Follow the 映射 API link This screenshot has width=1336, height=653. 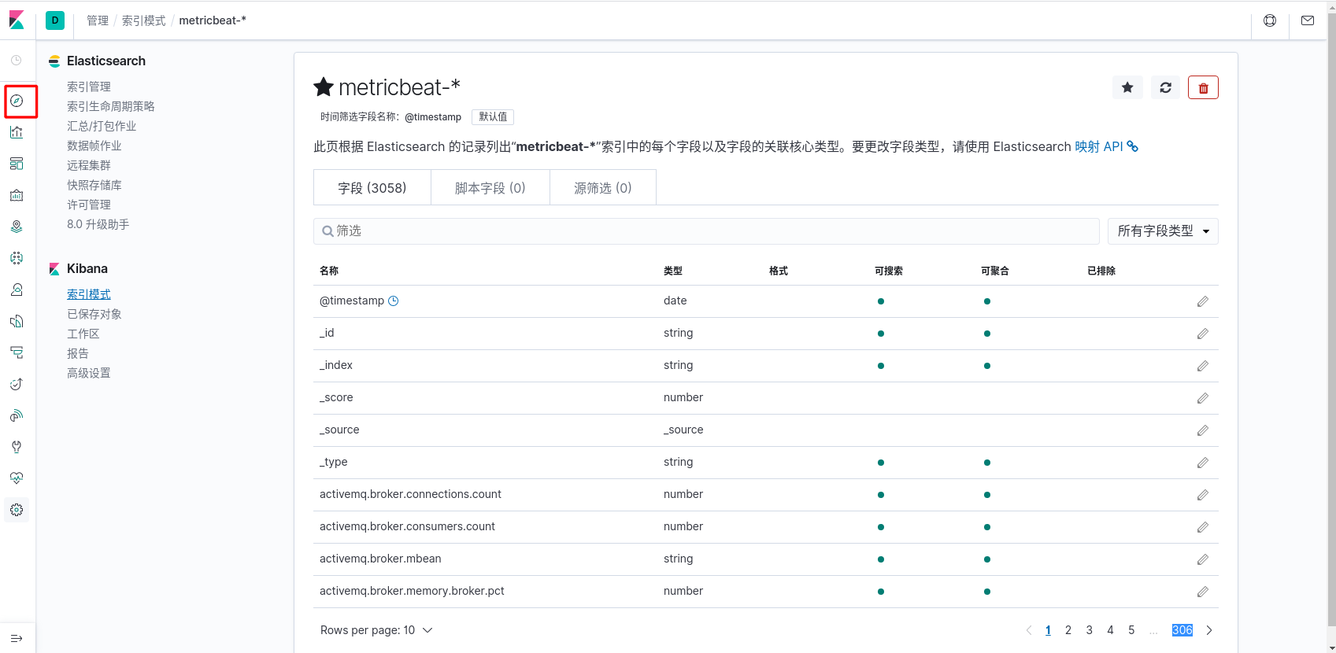tap(1106, 146)
